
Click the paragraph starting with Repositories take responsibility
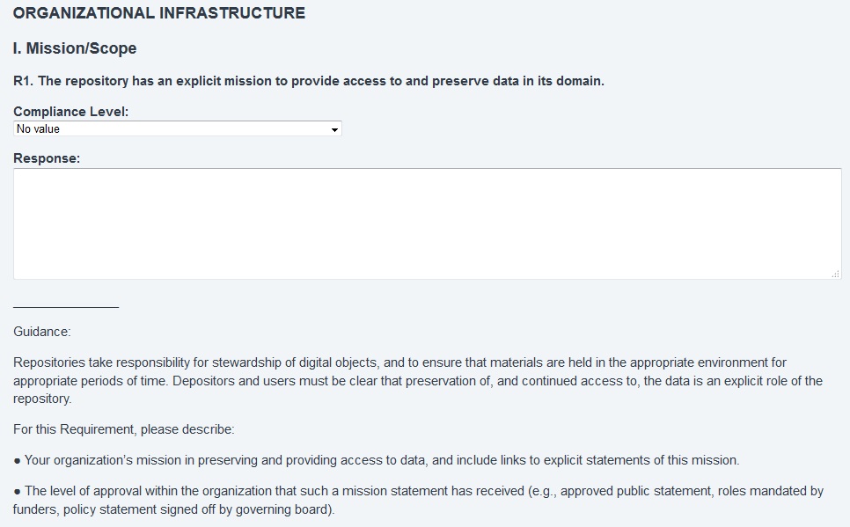(x=418, y=381)
